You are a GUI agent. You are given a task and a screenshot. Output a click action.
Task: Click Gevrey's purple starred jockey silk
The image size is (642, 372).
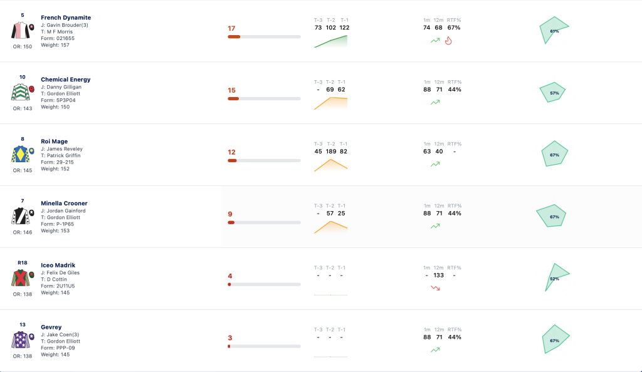(x=21, y=340)
